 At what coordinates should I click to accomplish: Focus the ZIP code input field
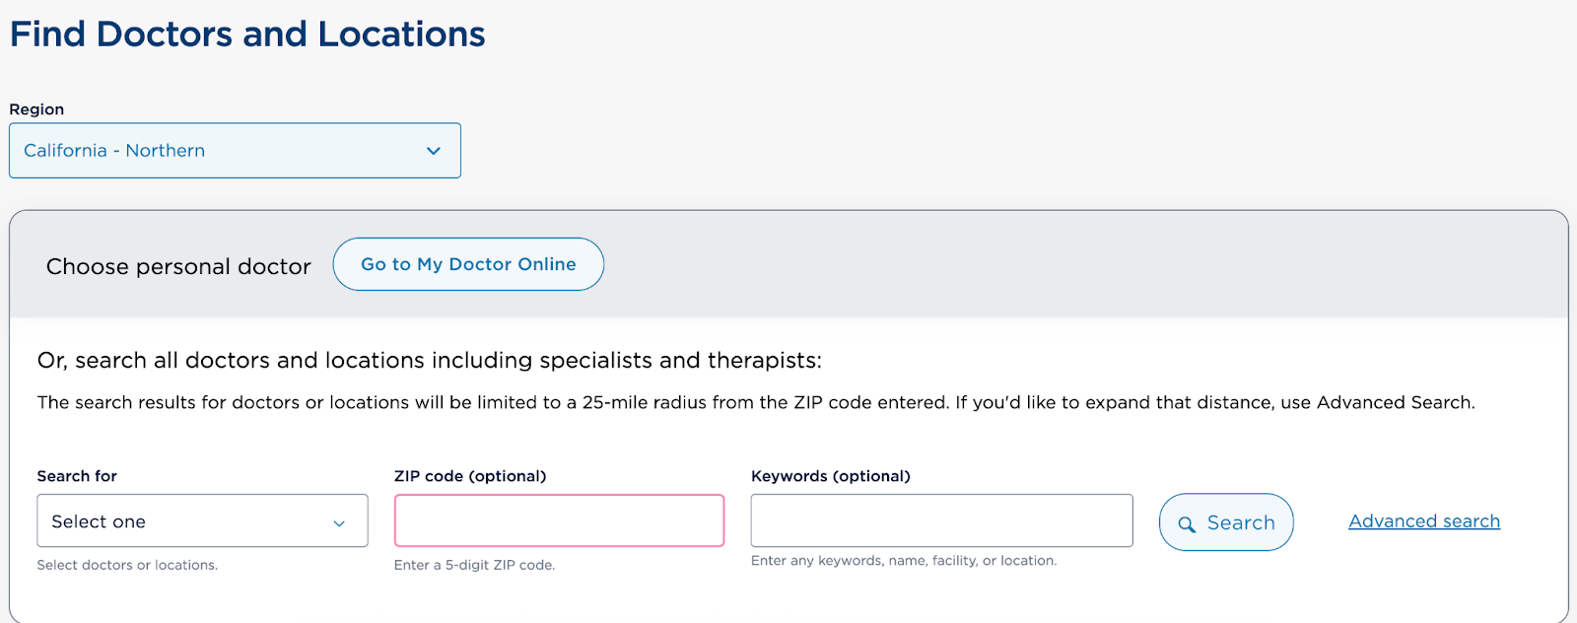[559, 520]
